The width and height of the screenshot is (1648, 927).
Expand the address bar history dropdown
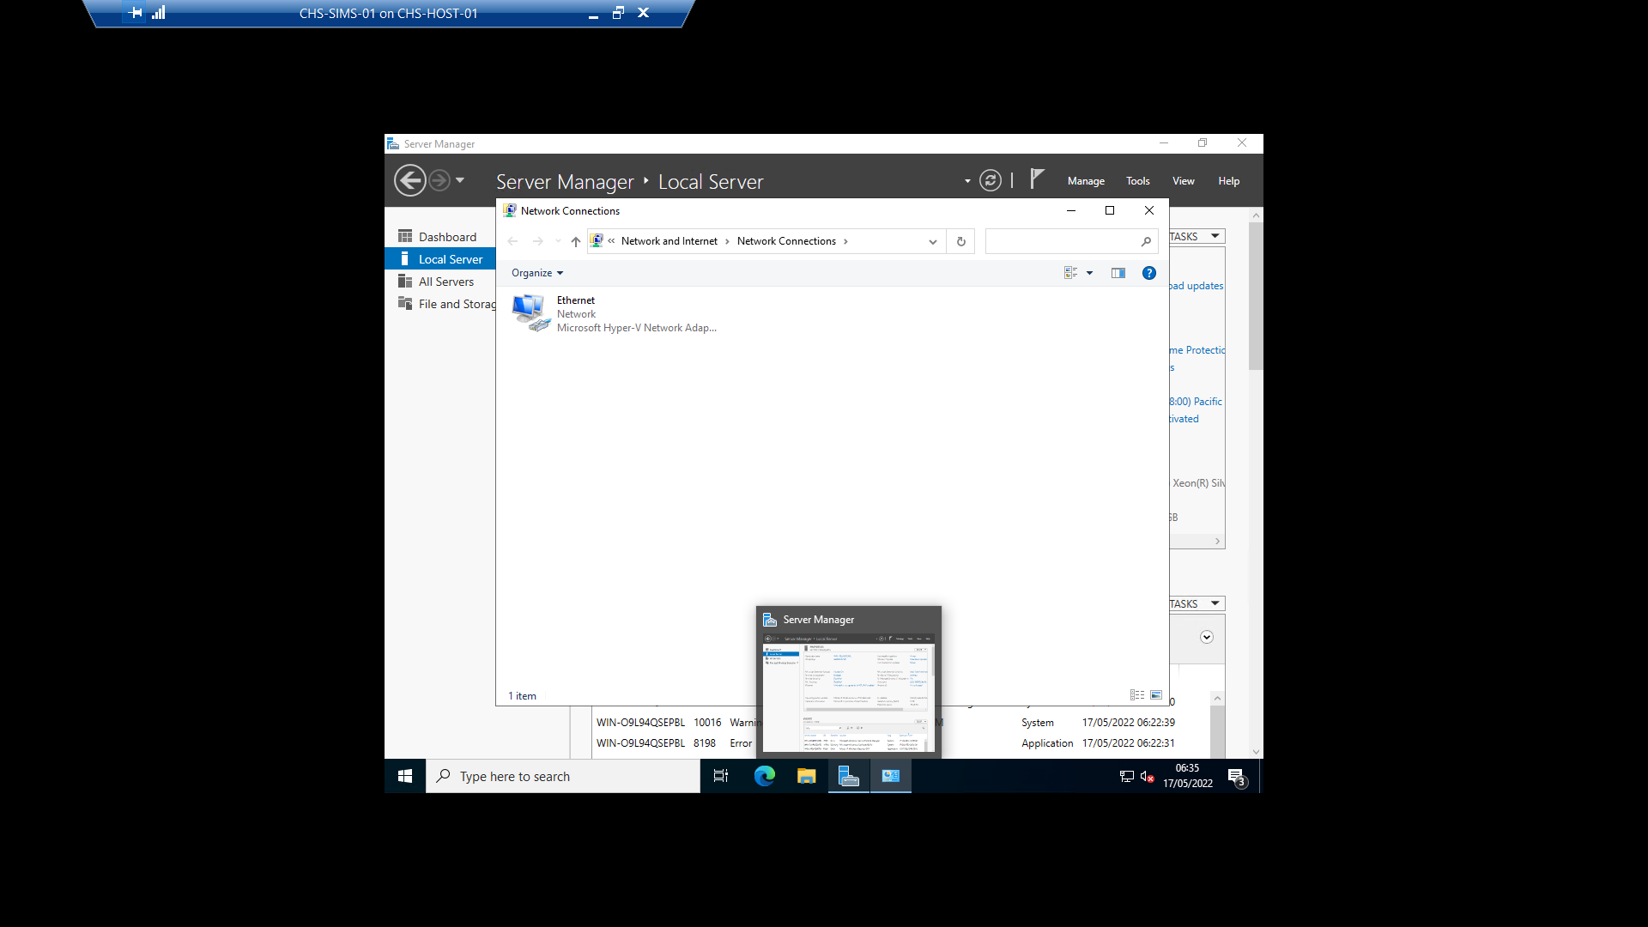click(x=932, y=242)
